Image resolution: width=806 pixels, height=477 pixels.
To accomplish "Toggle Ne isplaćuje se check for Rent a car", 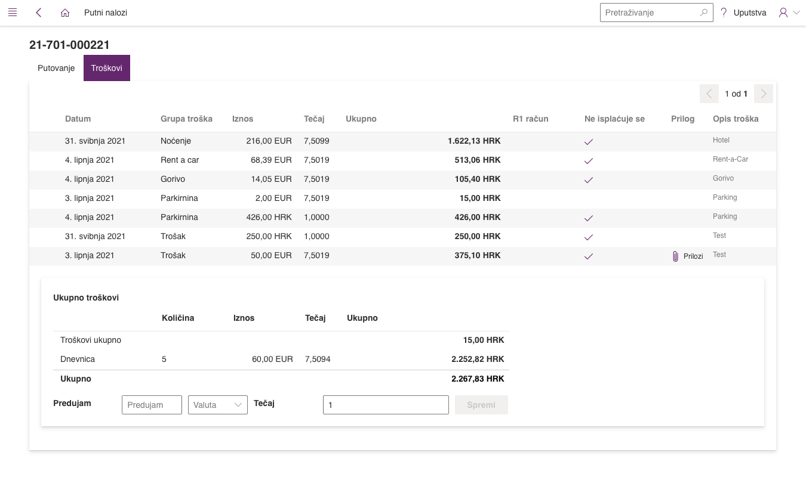I will point(588,161).
